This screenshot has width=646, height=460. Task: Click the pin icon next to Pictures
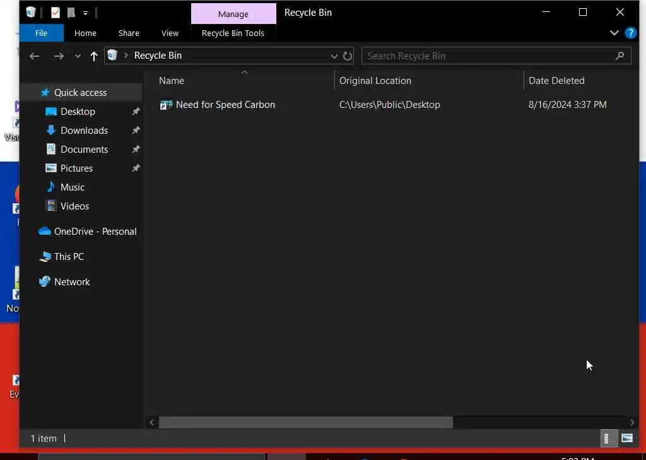[136, 168]
